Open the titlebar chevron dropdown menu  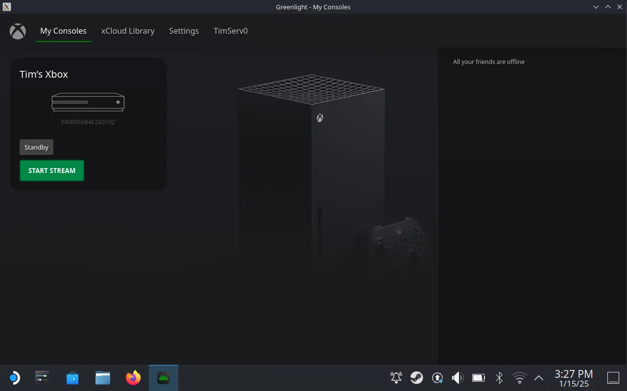[x=596, y=7]
